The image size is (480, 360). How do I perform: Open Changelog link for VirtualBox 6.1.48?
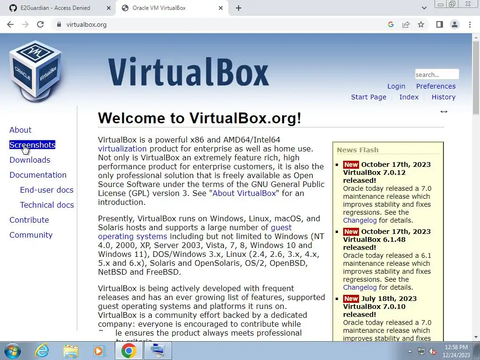click(360, 287)
